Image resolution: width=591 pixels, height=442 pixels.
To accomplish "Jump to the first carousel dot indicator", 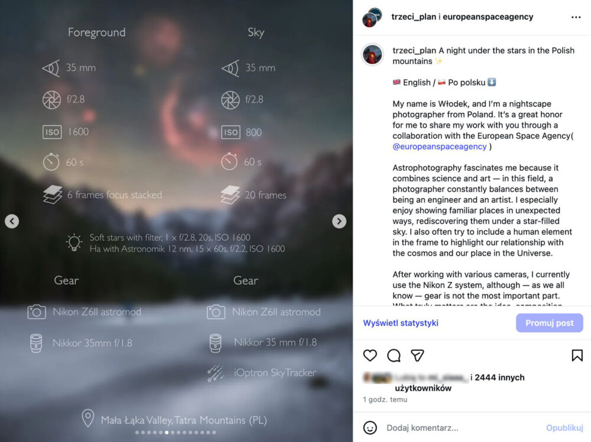I will click(137, 433).
